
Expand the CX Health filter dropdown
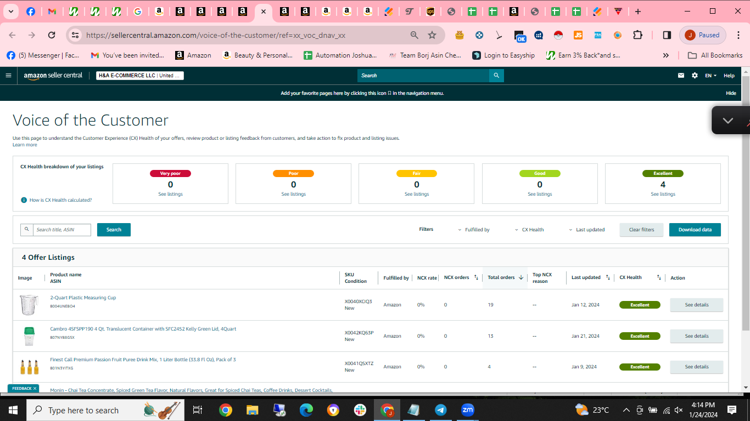click(x=529, y=230)
